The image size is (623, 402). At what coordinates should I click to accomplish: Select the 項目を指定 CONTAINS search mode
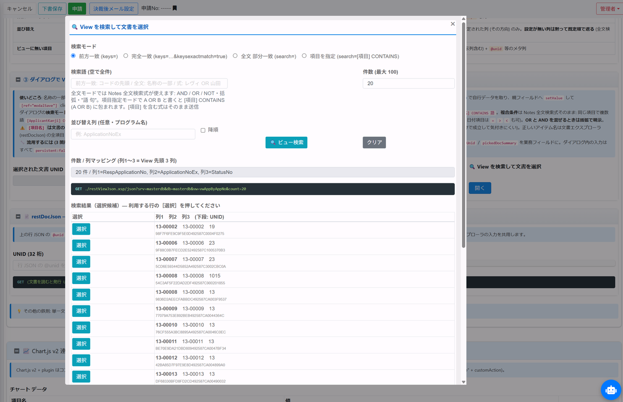(x=304, y=56)
